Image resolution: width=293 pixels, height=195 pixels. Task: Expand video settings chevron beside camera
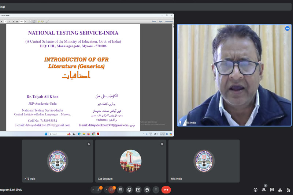(x=106, y=190)
